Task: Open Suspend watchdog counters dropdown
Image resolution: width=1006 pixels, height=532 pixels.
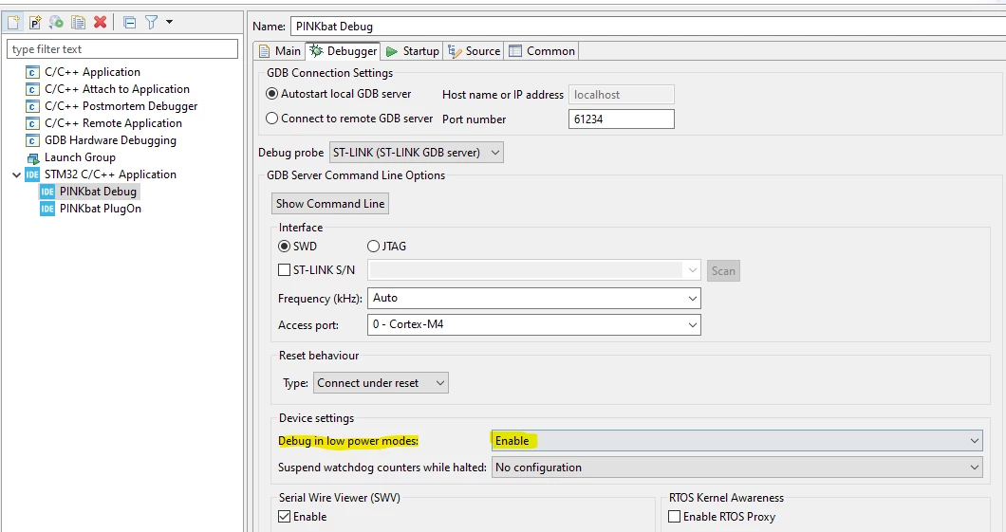Action: [736, 468]
